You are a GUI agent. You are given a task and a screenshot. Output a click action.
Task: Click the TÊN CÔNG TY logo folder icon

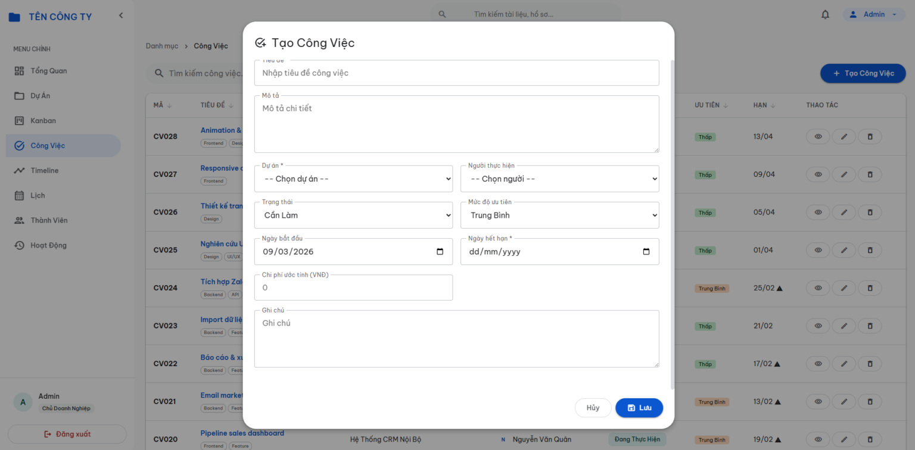14,17
